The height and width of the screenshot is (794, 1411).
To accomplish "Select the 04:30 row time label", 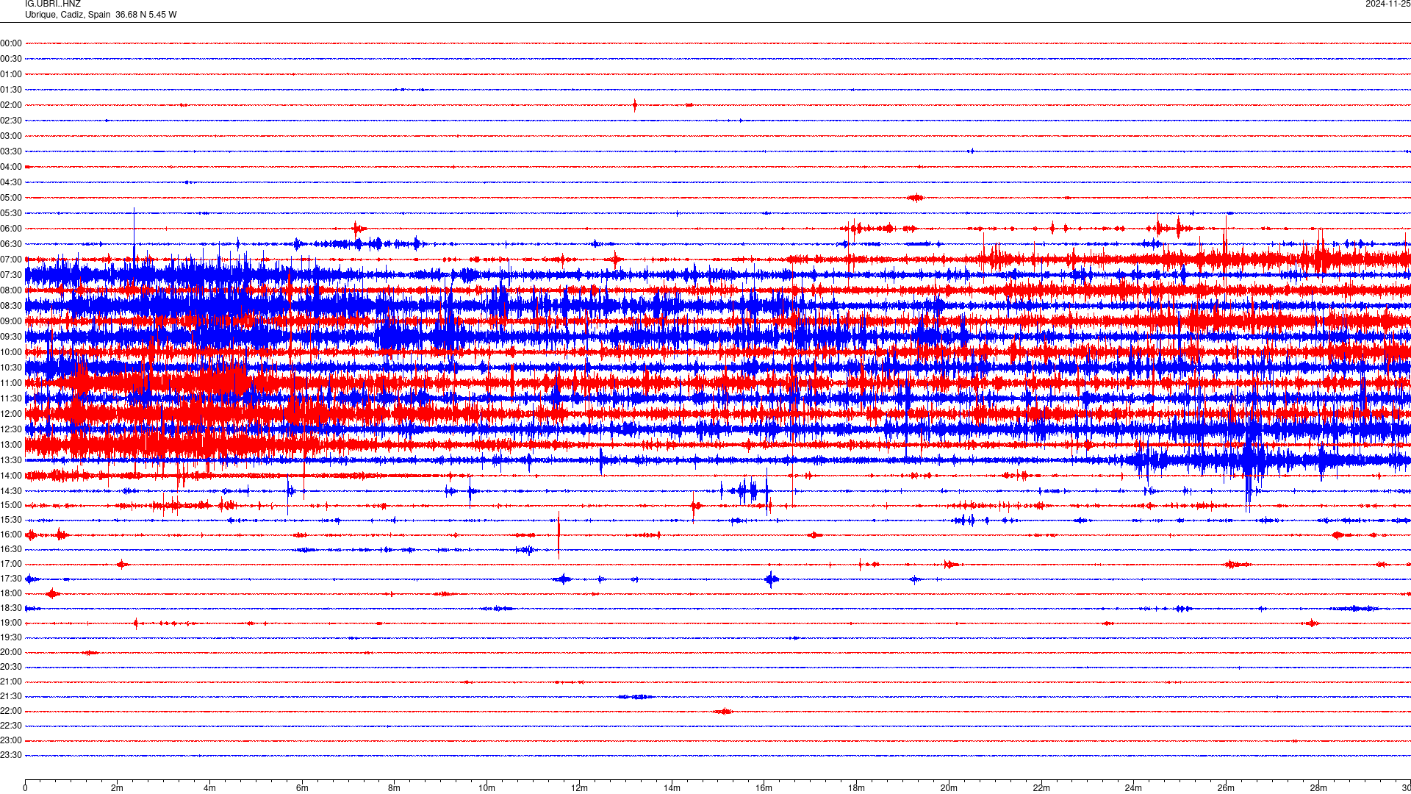I will 11,182.
